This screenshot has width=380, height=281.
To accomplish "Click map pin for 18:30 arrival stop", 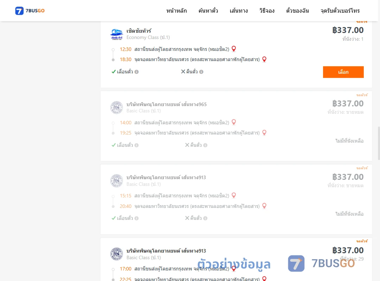I will click(x=264, y=59).
